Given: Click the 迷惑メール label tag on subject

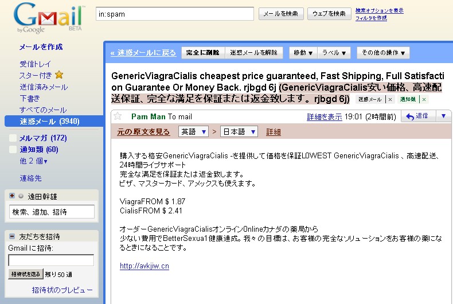Looking at the screenshot, I should point(370,99).
